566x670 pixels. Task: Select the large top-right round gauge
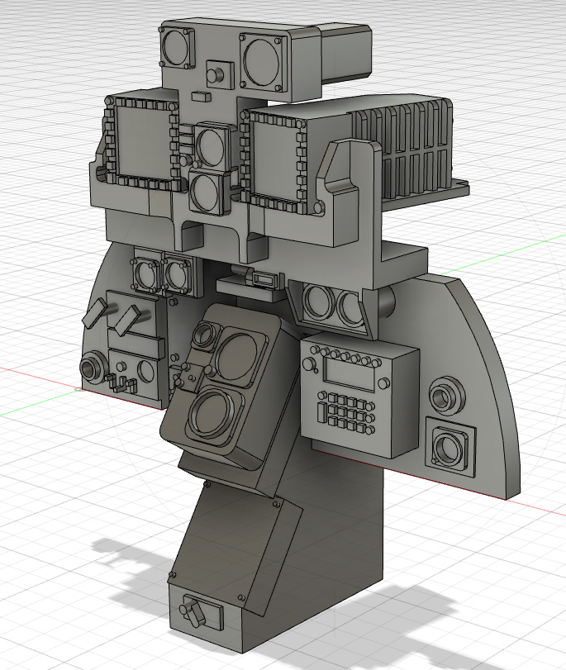(x=262, y=61)
